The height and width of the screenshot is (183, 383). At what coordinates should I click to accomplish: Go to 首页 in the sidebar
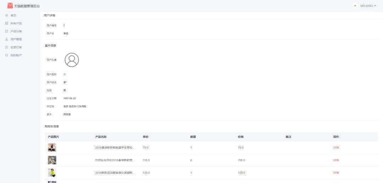click(13, 15)
